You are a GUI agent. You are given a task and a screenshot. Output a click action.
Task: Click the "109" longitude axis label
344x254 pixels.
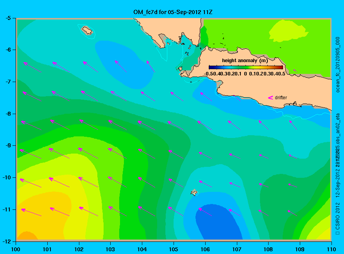click(x=300, y=249)
